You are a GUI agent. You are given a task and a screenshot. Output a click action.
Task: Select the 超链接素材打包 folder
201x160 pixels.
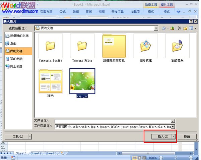click(114, 48)
